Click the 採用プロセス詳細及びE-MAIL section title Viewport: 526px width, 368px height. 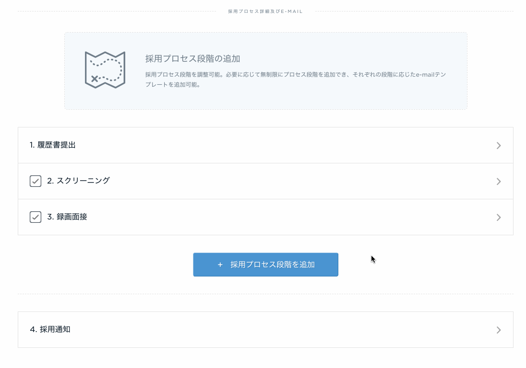(265, 11)
